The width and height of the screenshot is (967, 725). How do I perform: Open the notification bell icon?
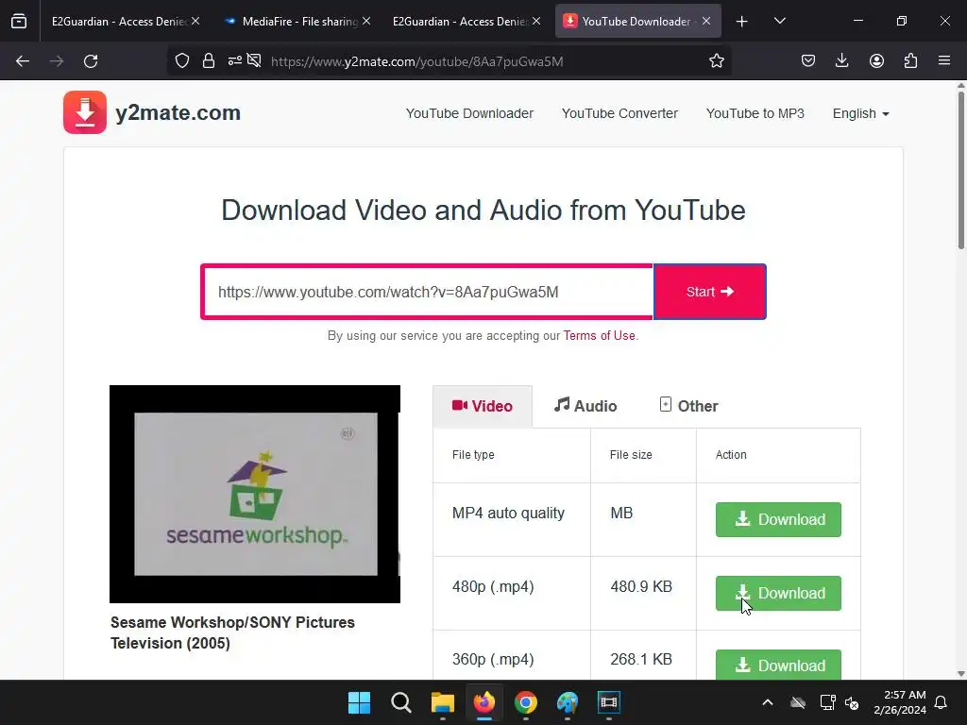click(x=942, y=702)
